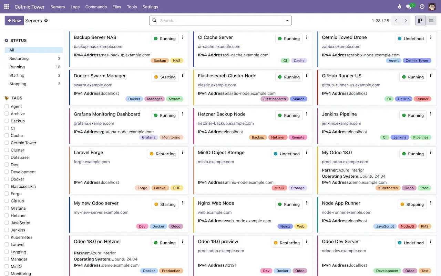This screenshot has height=276, width=441.
Task: Open the Tools menu
Action: coord(132,7)
